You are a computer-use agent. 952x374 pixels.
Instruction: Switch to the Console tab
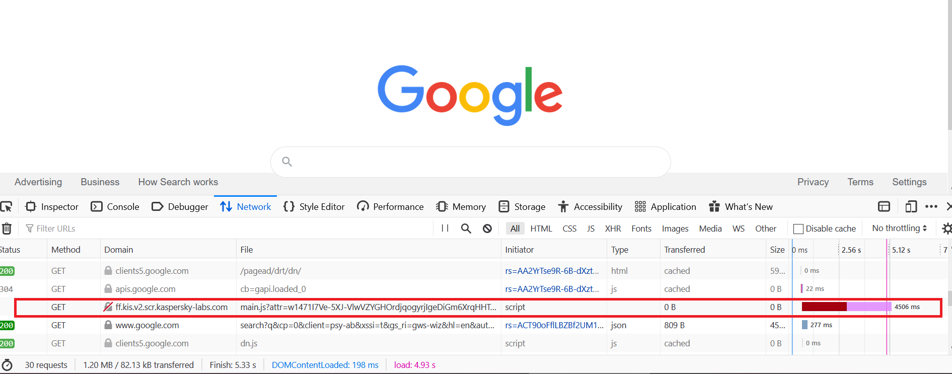tap(115, 206)
